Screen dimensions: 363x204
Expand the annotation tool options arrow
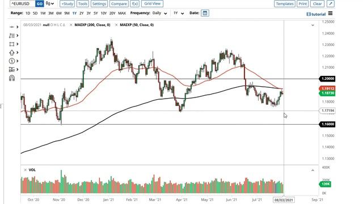[18, 36]
